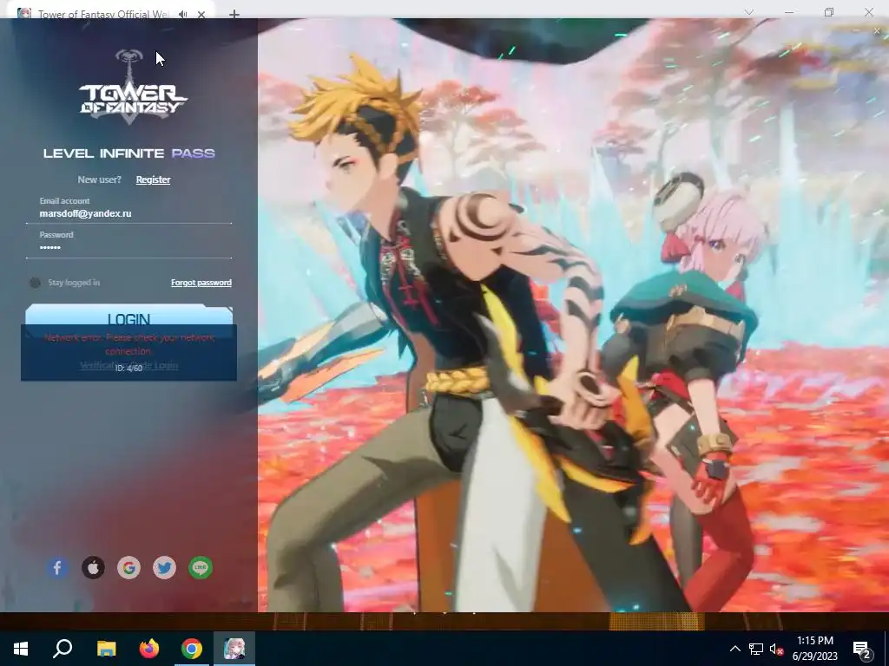Focus the Password input field
The height and width of the screenshot is (666, 889).
(128, 247)
